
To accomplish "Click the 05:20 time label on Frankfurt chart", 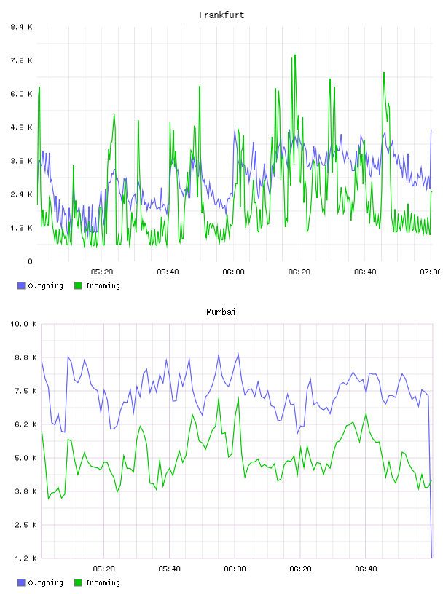I will (x=102, y=272).
